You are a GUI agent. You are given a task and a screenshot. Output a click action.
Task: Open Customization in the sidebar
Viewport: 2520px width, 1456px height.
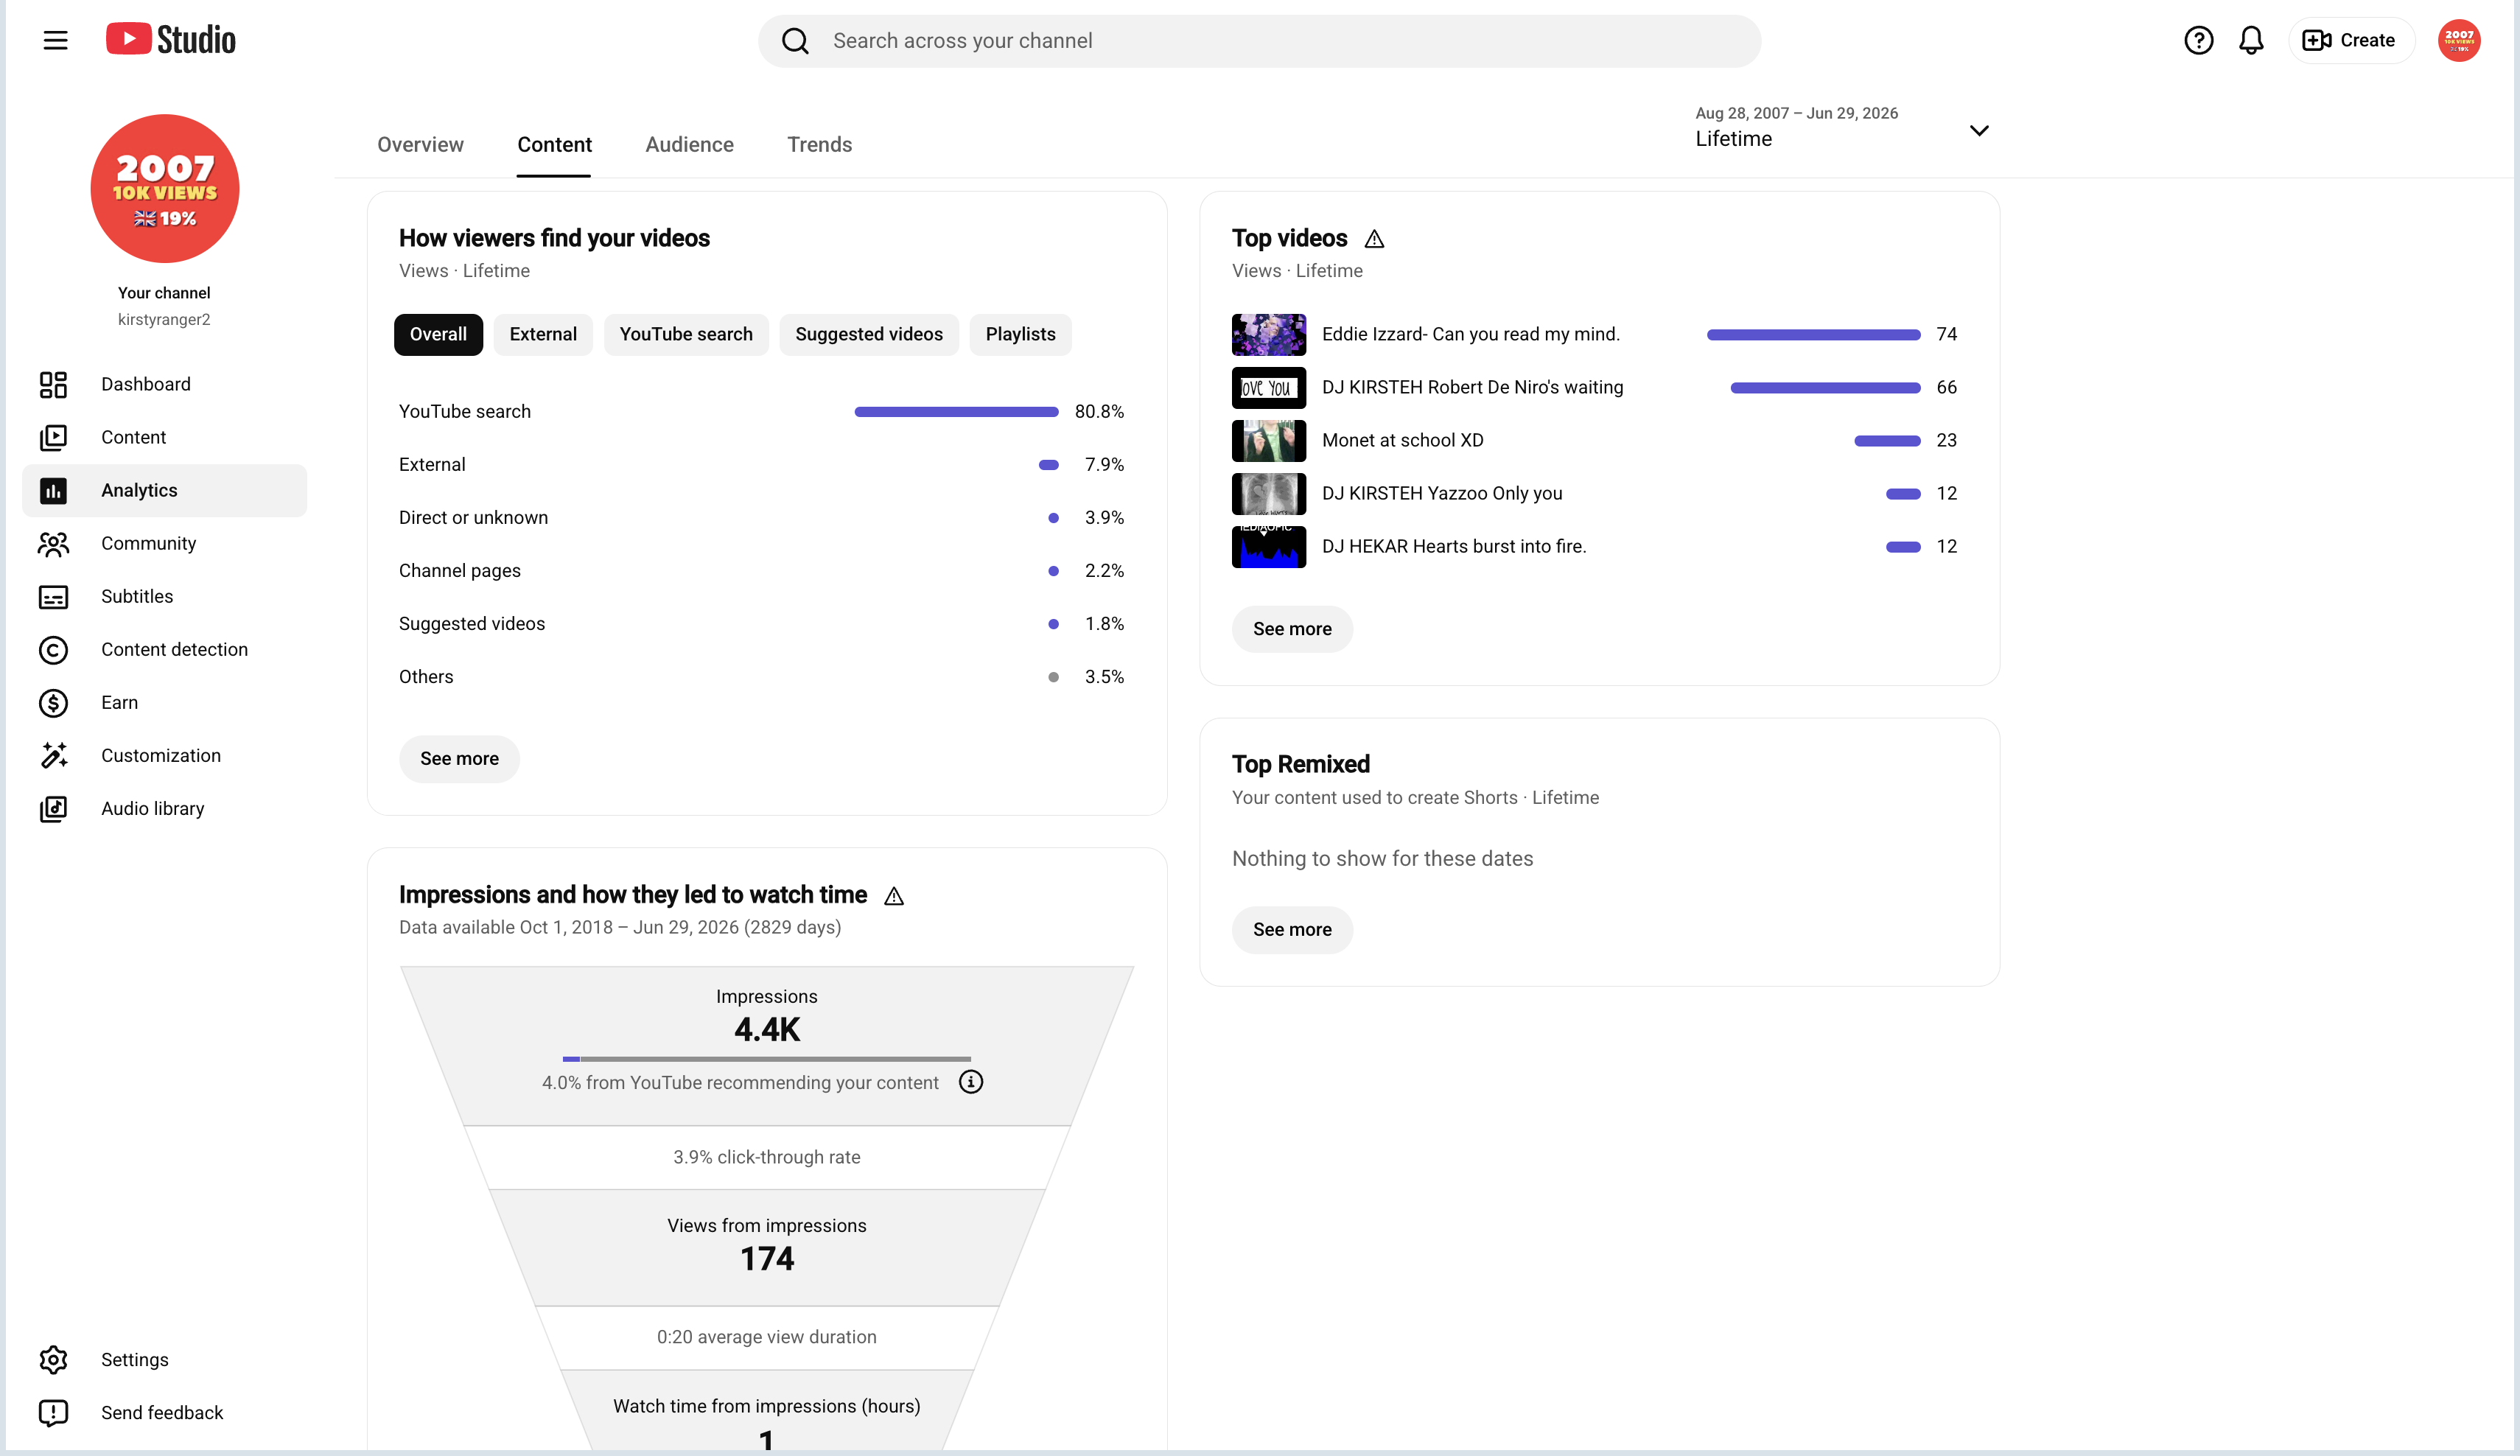tap(165, 755)
